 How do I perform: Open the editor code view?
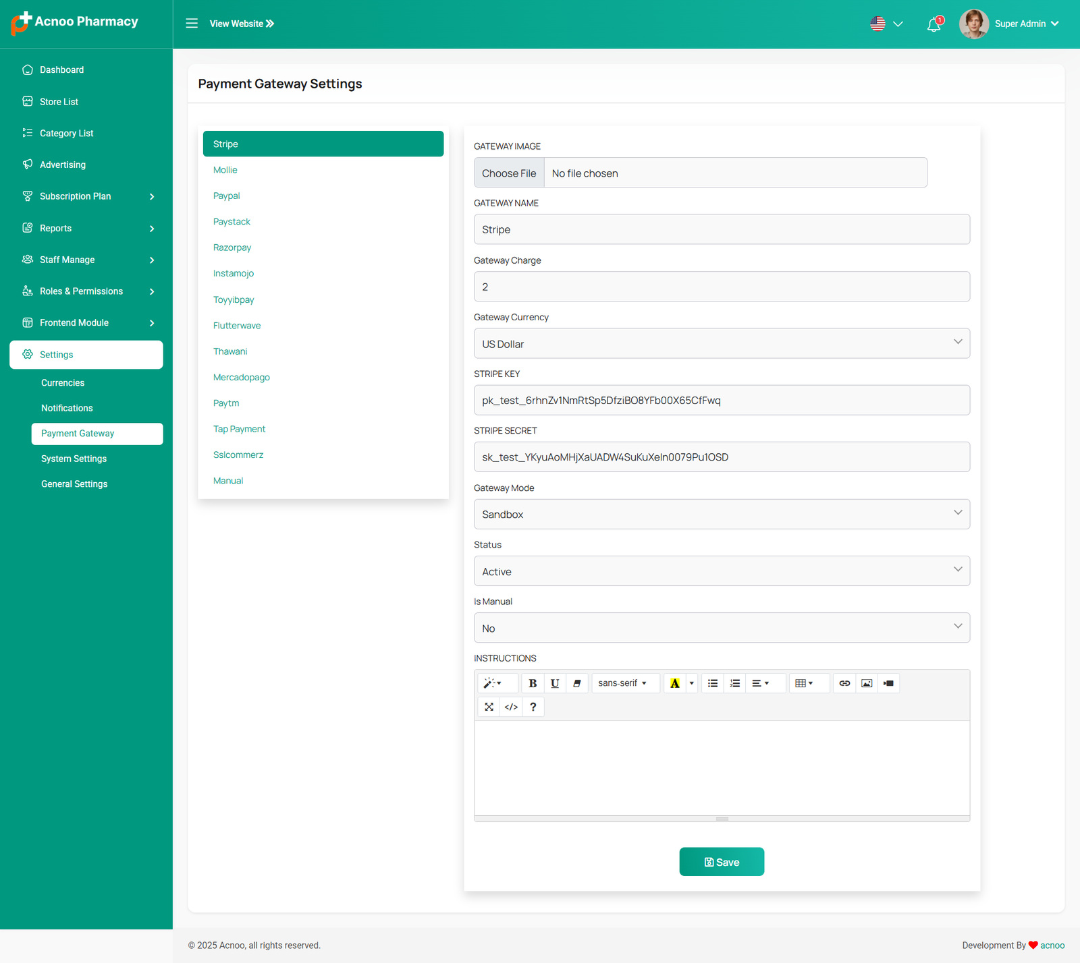[511, 707]
